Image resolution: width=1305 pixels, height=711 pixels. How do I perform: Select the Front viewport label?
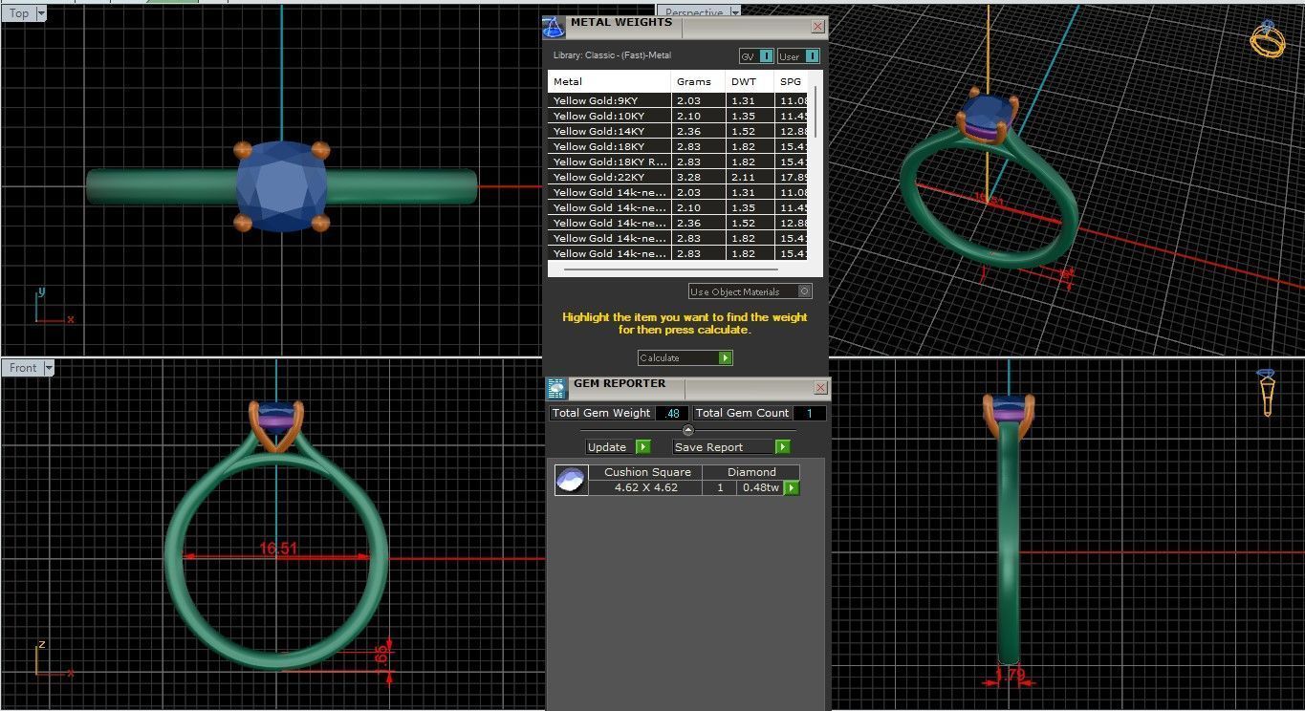coord(23,368)
